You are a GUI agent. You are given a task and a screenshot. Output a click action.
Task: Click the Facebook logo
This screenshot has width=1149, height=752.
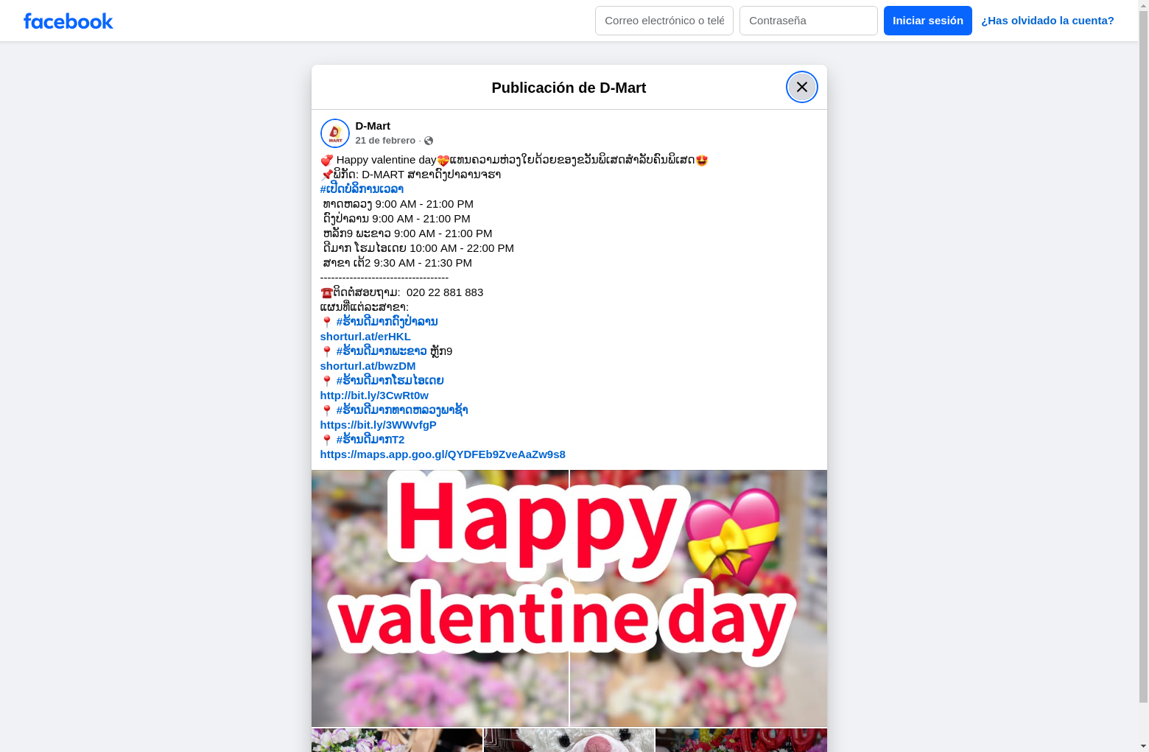(x=68, y=21)
